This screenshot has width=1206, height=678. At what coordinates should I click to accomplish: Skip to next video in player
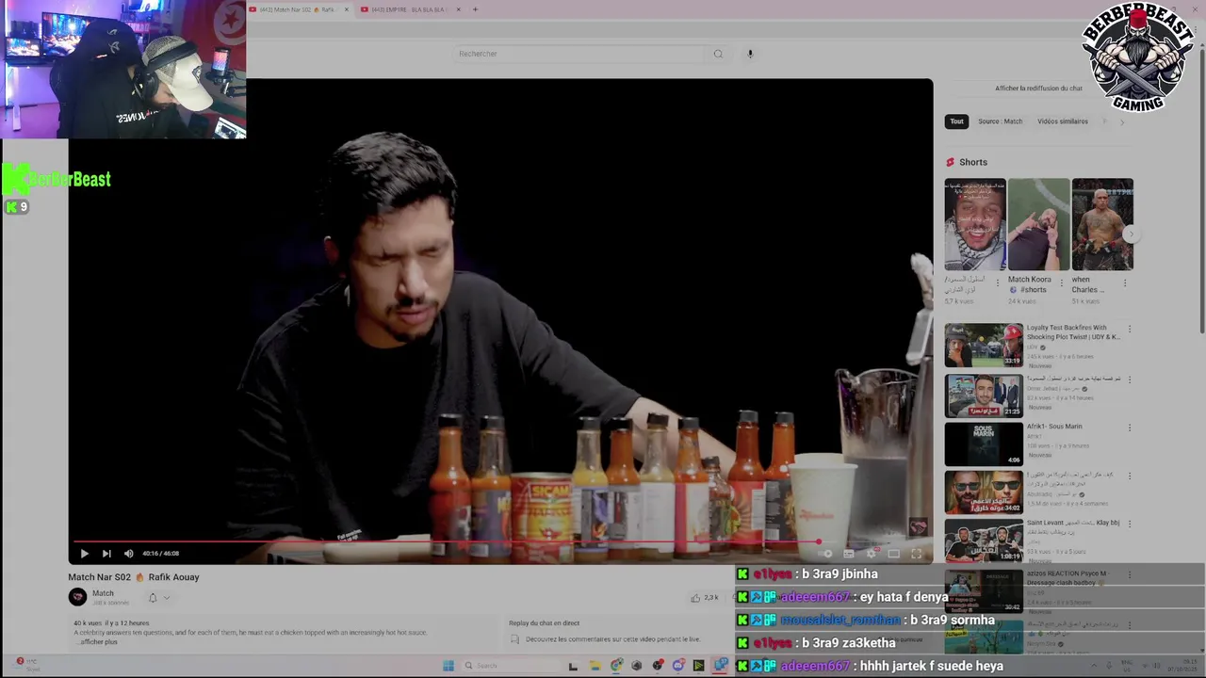(106, 554)
